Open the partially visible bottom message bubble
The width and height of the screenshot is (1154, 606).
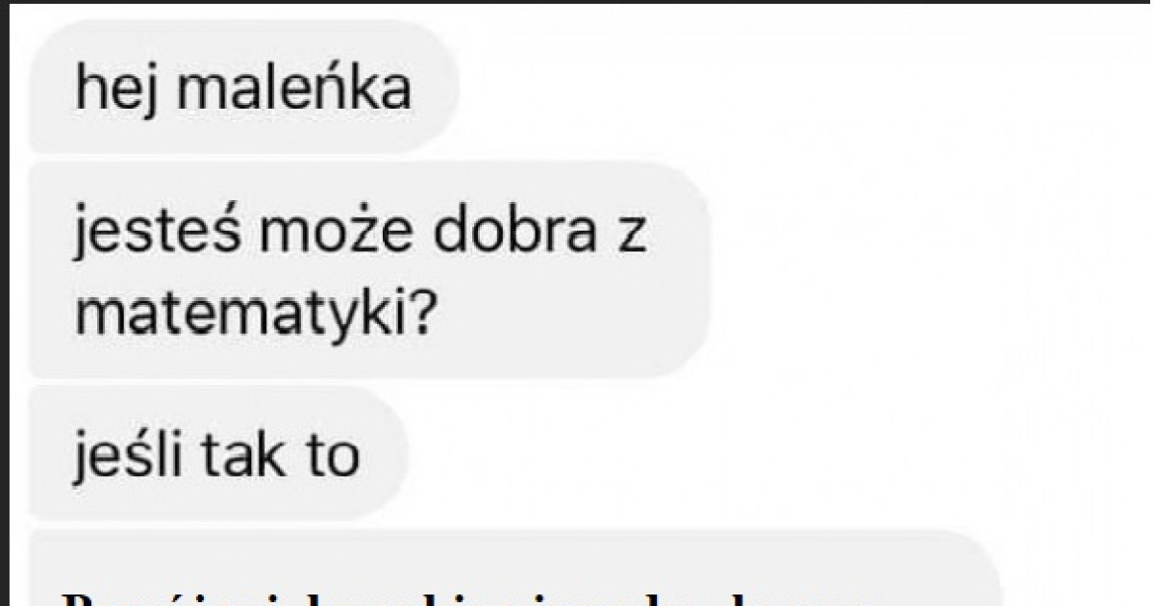(514, 568)
